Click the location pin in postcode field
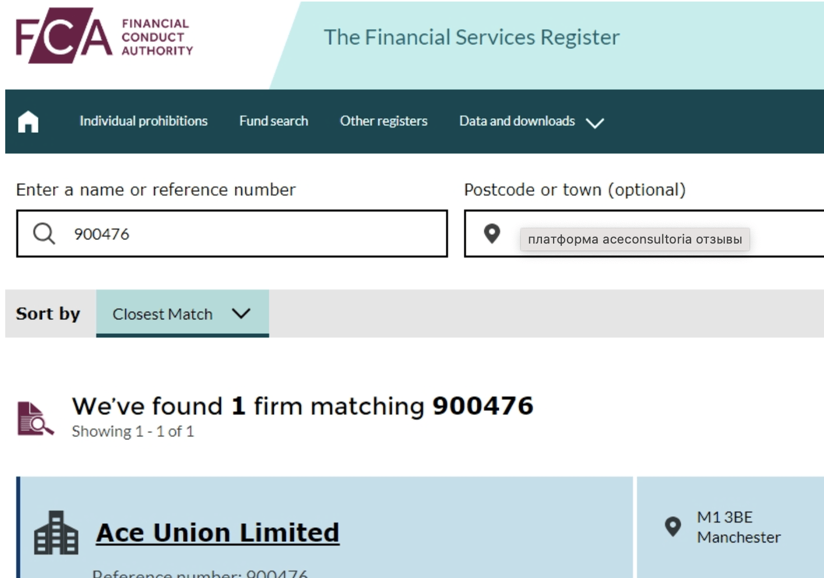This screenshot has width=824, height=578. click(492, 234)
